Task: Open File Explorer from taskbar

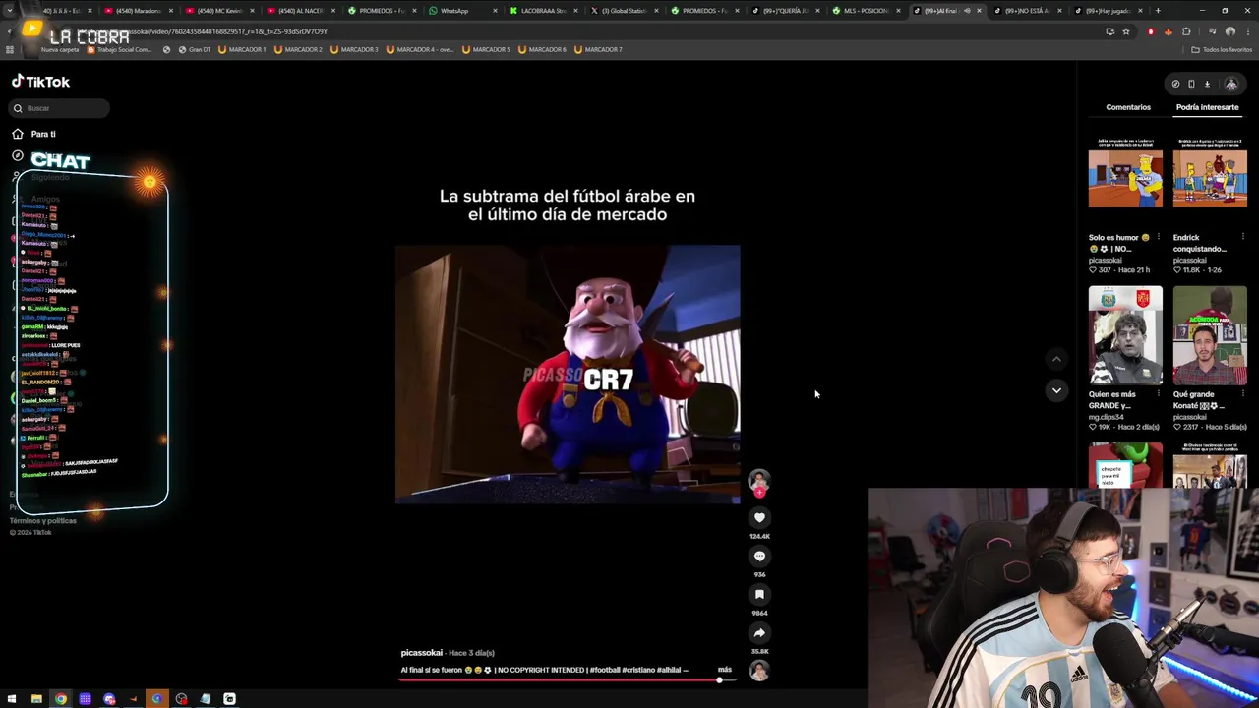Action: tap(36, 699)
